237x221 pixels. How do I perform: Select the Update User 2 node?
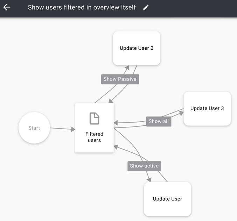[137, 48]
